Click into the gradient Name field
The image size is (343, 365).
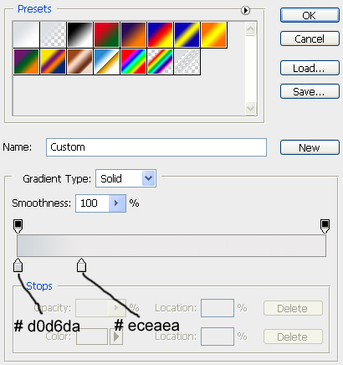point(156,147)
